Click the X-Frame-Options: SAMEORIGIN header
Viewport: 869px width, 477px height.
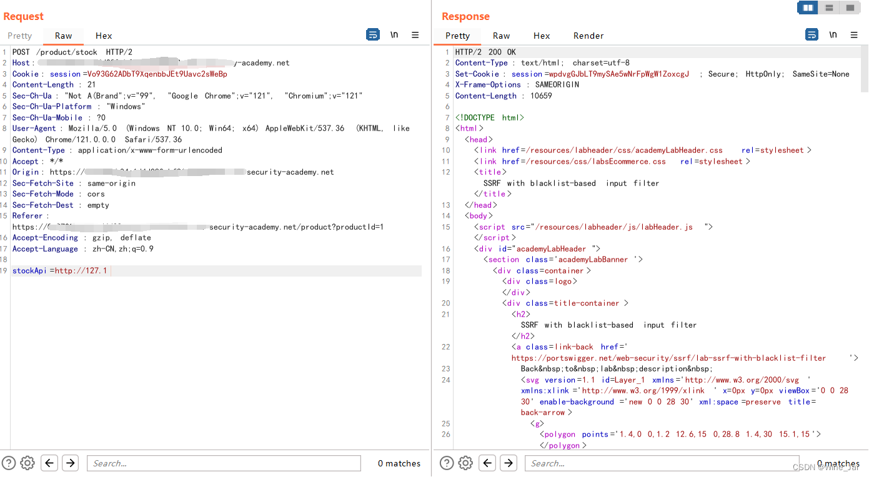(x=517, y=85)
